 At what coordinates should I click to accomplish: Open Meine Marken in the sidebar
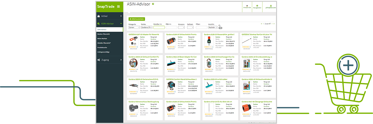pos(102,38)
